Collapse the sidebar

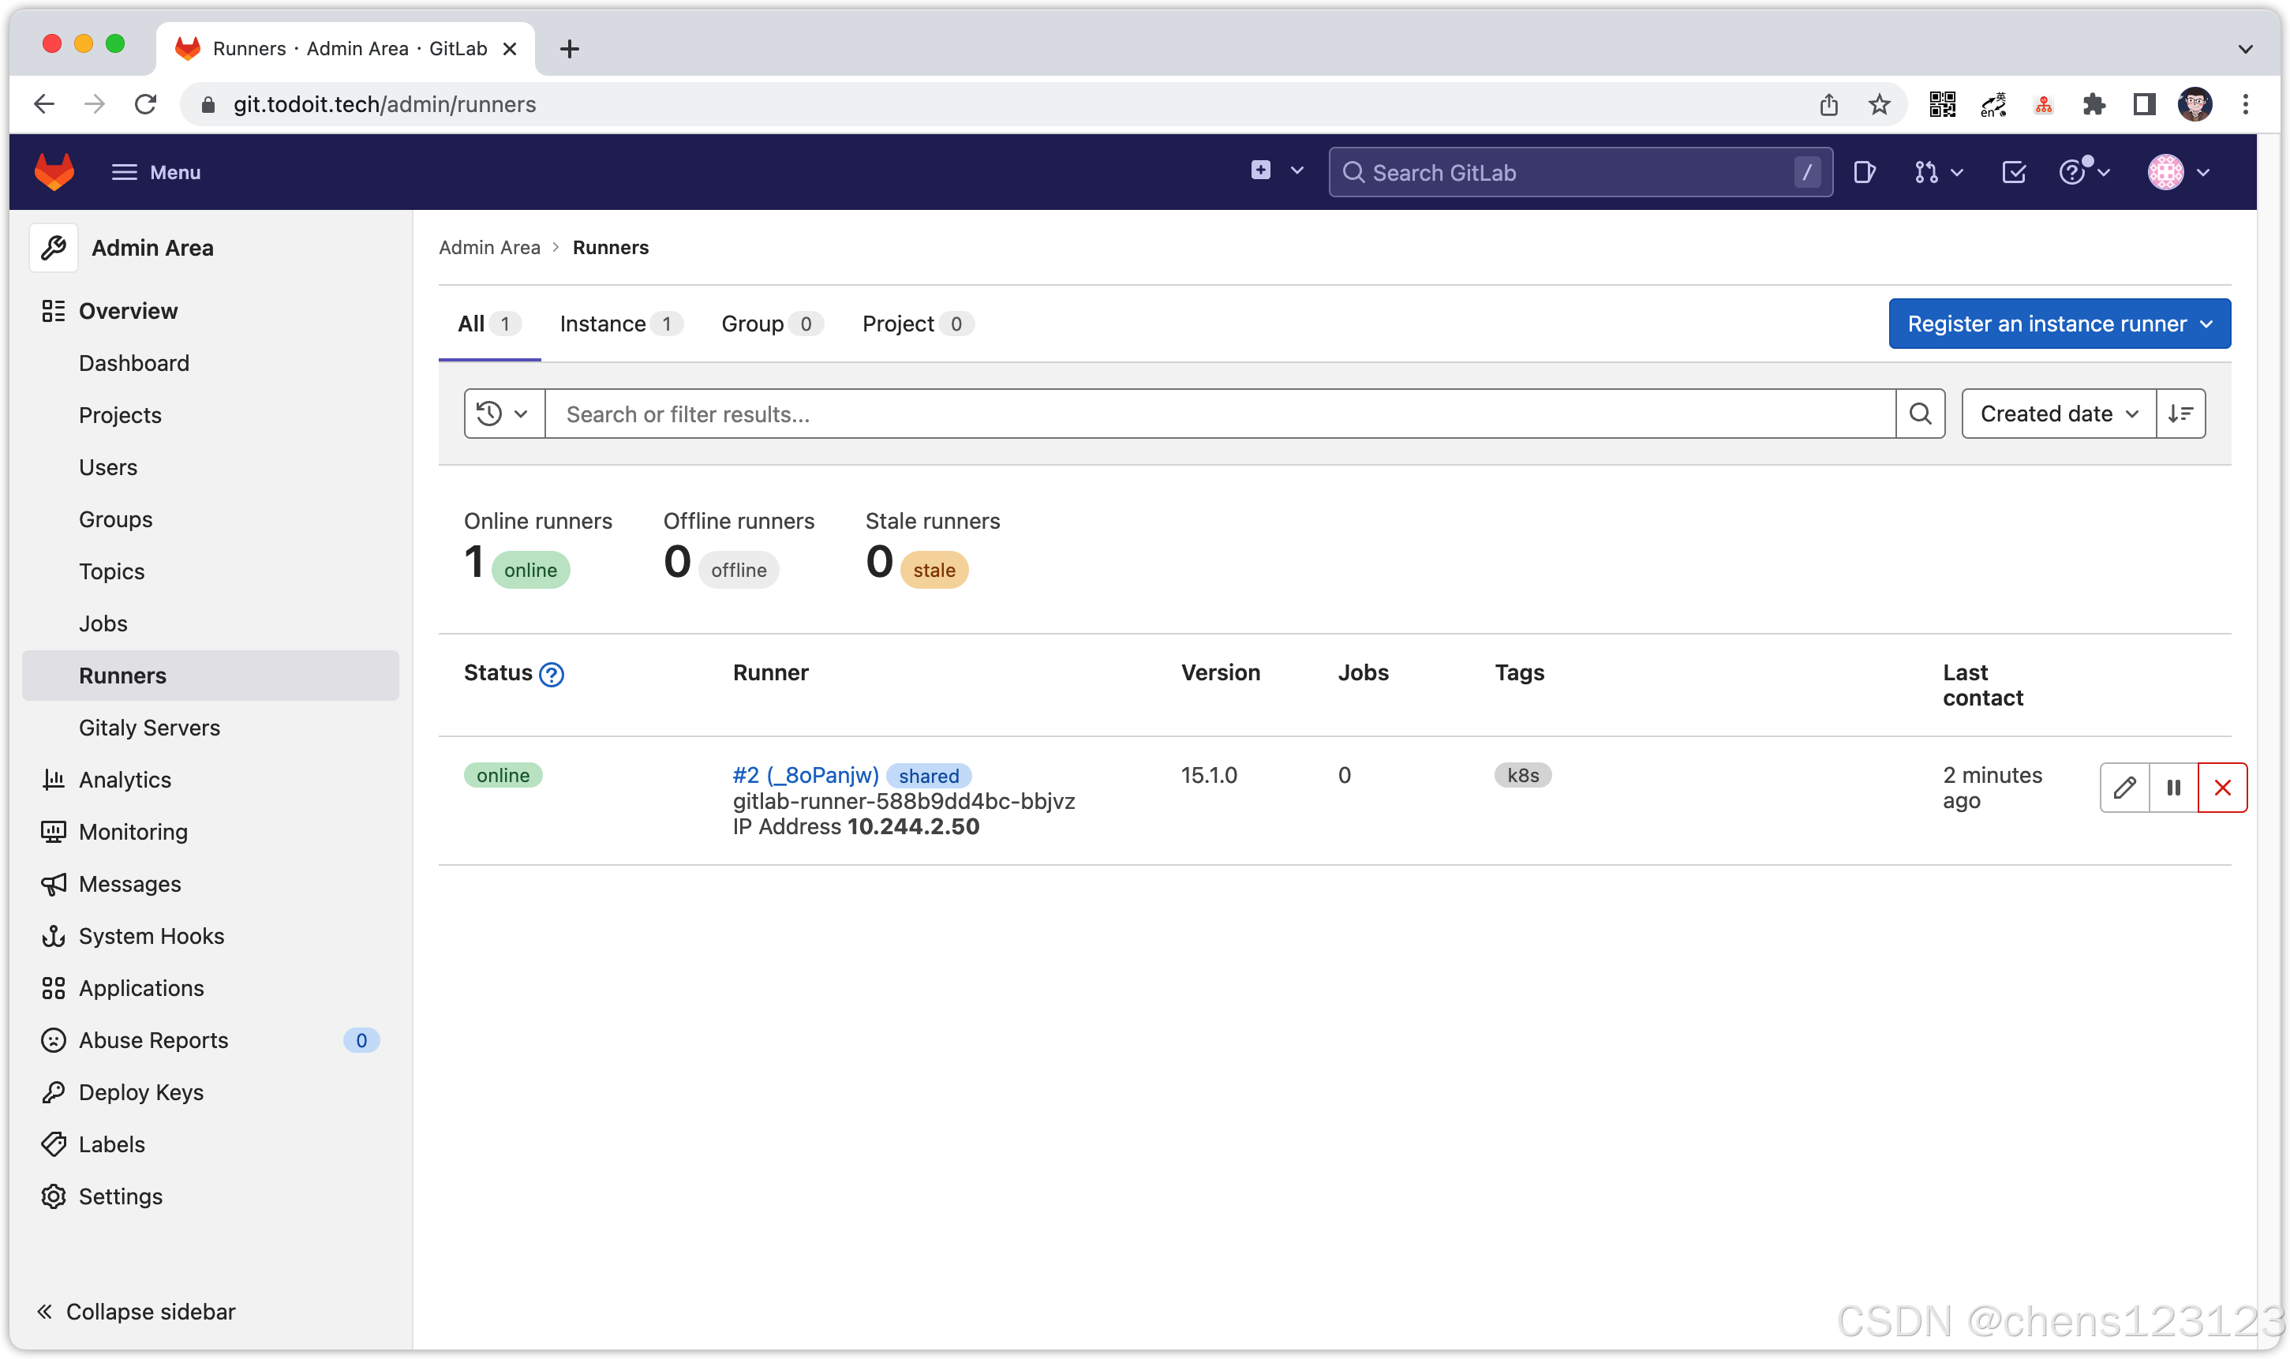click(x=136, y=1312)
